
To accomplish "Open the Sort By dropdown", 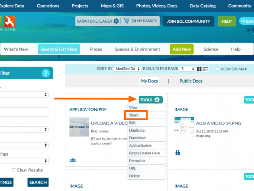I will coord(127,69).
